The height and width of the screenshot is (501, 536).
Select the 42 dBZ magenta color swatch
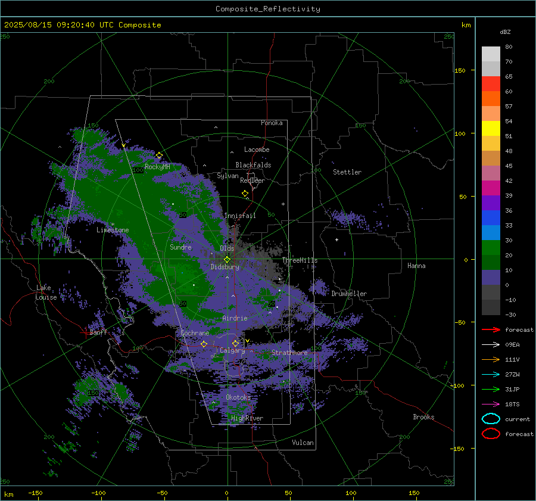(491, 188)
